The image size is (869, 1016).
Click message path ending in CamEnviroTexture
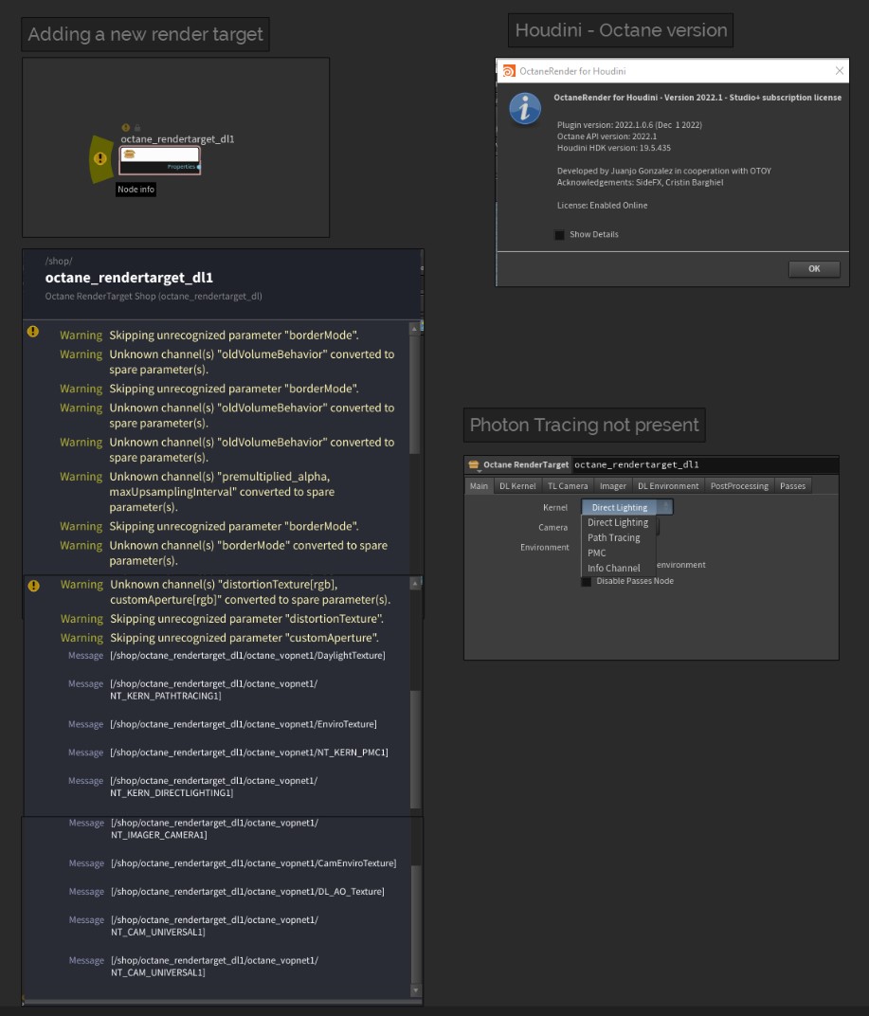click(x=253, y=863)
